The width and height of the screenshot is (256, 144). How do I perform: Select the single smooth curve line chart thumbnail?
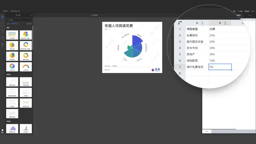pos(12,82)
